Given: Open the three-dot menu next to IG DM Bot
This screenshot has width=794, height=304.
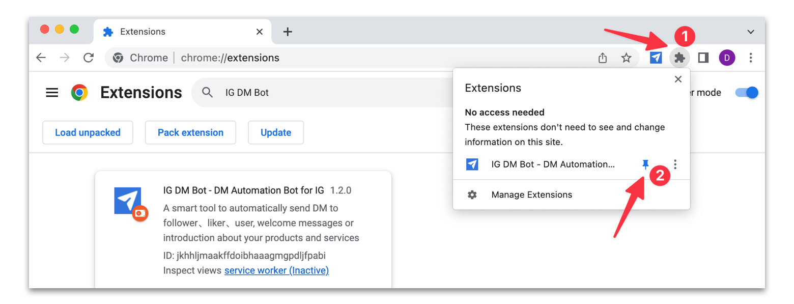Looking at the screenshot, I should [675, 164].
